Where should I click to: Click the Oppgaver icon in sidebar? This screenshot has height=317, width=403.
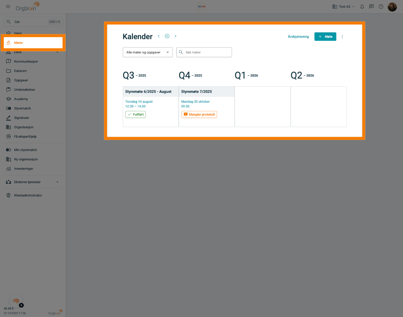point(9,80)
